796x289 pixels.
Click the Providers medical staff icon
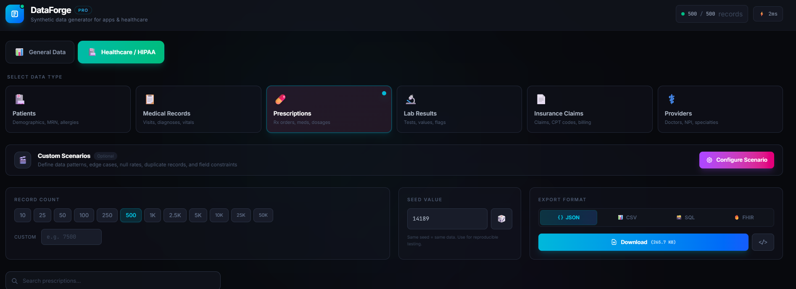tap(672, 99)
